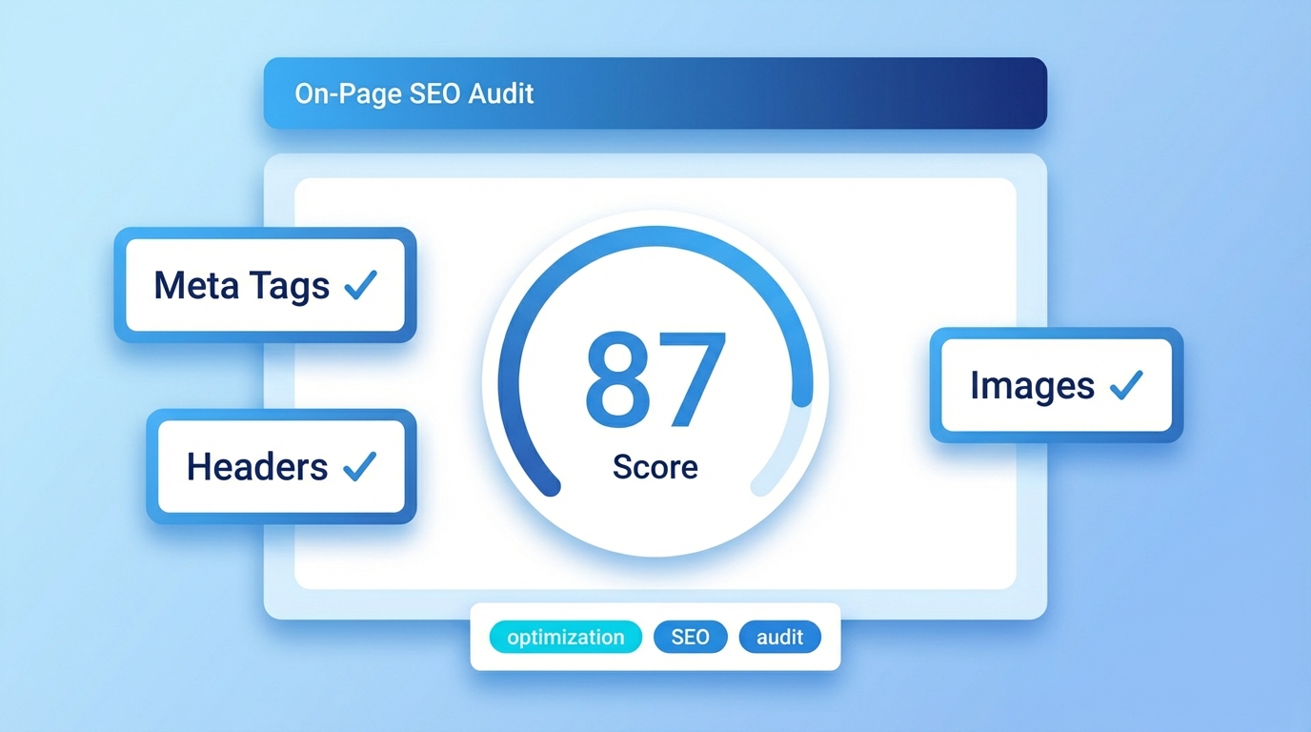Click the gradient header banner

(x=655, y=92)
